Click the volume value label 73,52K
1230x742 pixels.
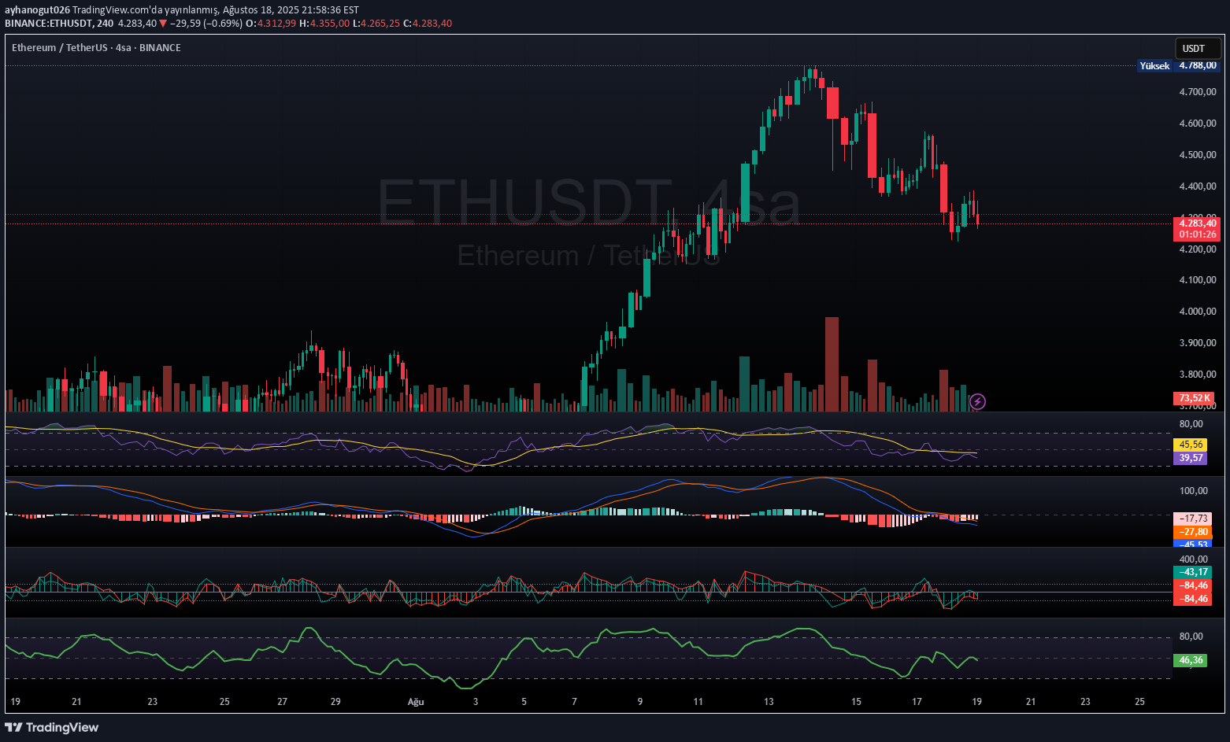tap(1194, 398)
